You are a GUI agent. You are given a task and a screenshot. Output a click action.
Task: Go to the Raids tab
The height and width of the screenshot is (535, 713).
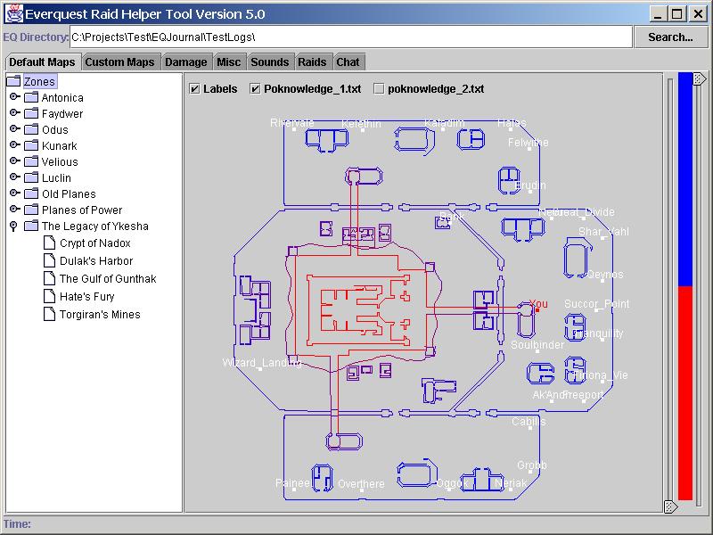(313, 62)
